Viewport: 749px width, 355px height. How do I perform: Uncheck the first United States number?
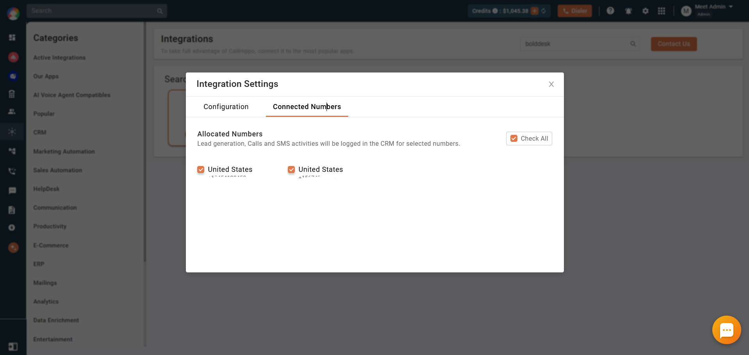pyautogui.click(x=201, y=170)
